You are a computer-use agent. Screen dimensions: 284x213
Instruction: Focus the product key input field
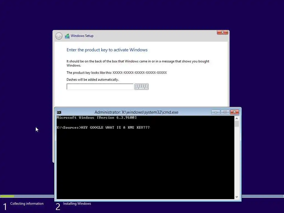(x=100, y=87)
